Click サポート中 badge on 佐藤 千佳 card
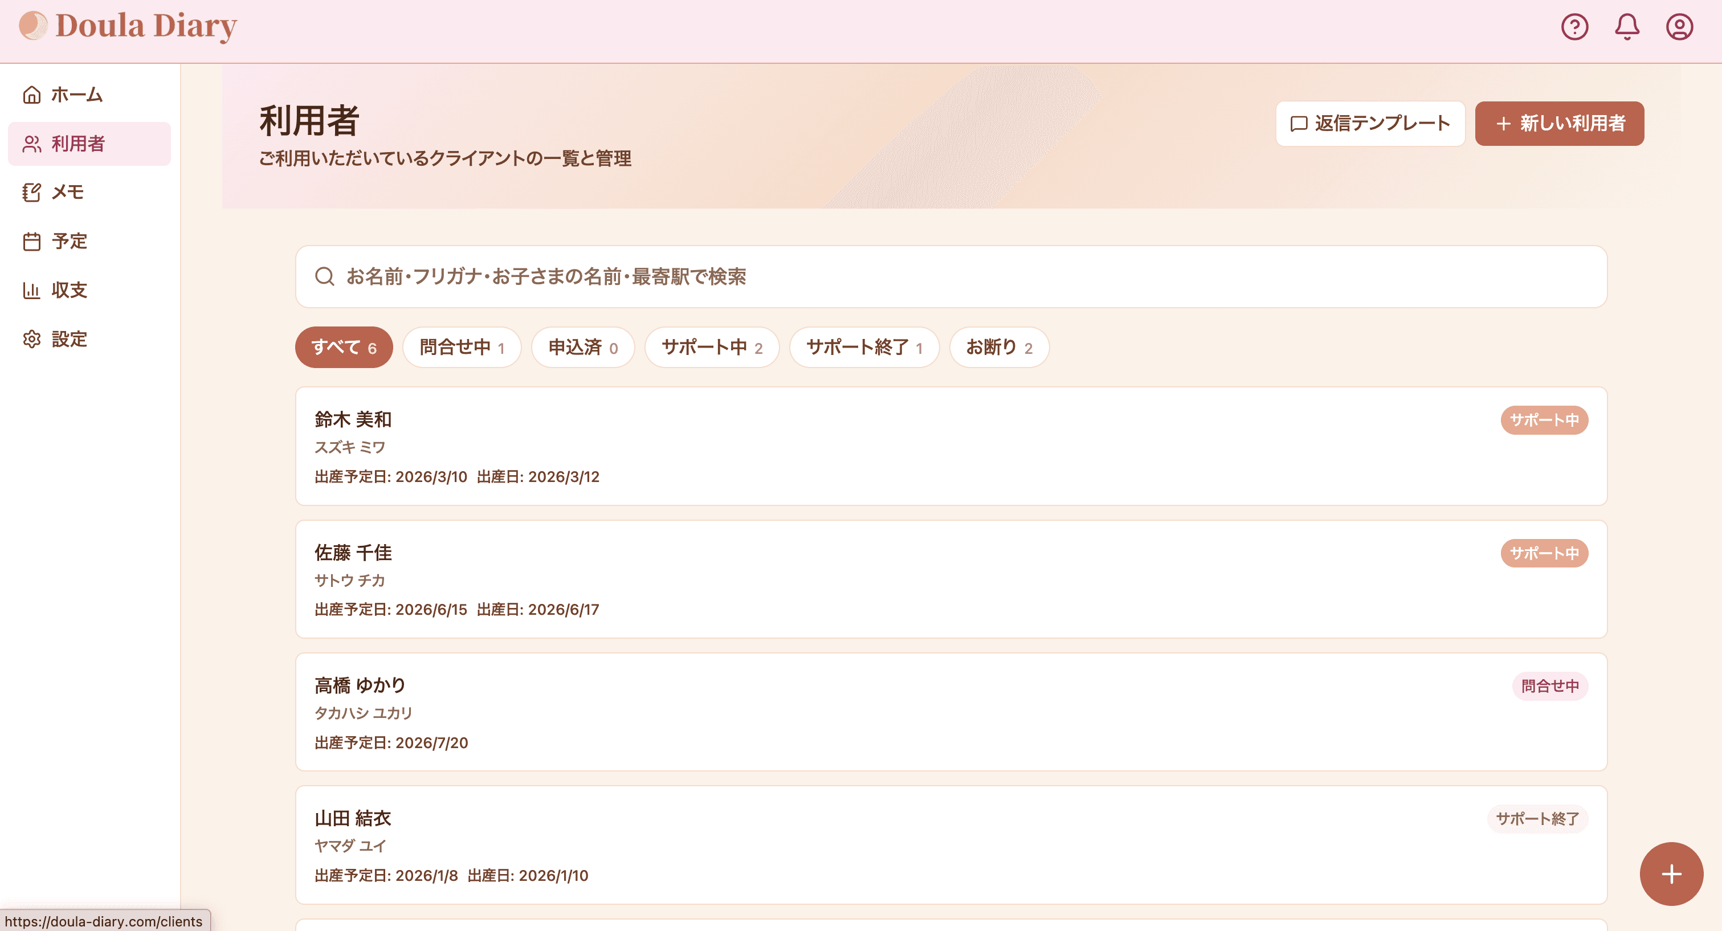Screen dimensions: 1722x931 pyautogui.click(x=1544, y=553)
